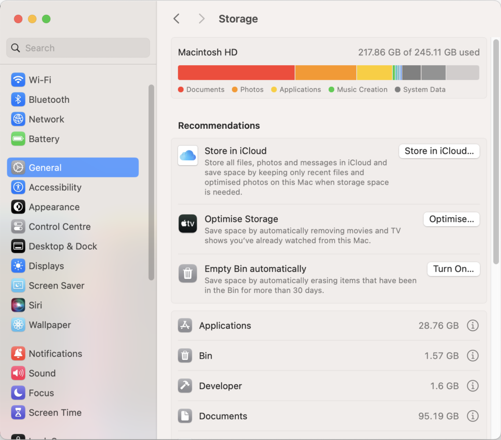The height and width of the screenshot is (440, 501).
Task: Select the Bluetooth sidebar icon
Action: (x=18, y=99)
